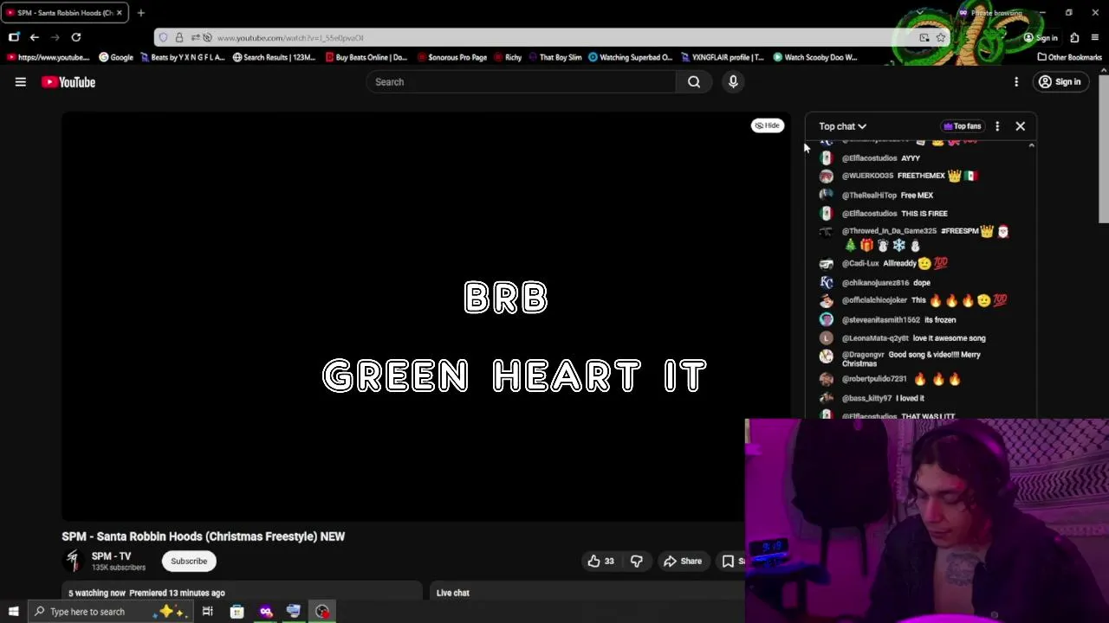
Task: Sign in to YouTube
Action: point(1060,82)
